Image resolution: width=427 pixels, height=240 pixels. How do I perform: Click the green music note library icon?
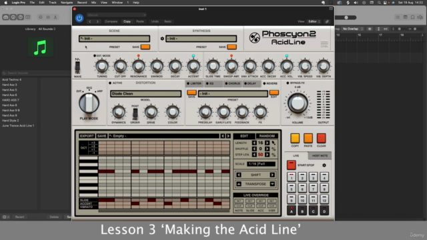click(x=40, y=47)
